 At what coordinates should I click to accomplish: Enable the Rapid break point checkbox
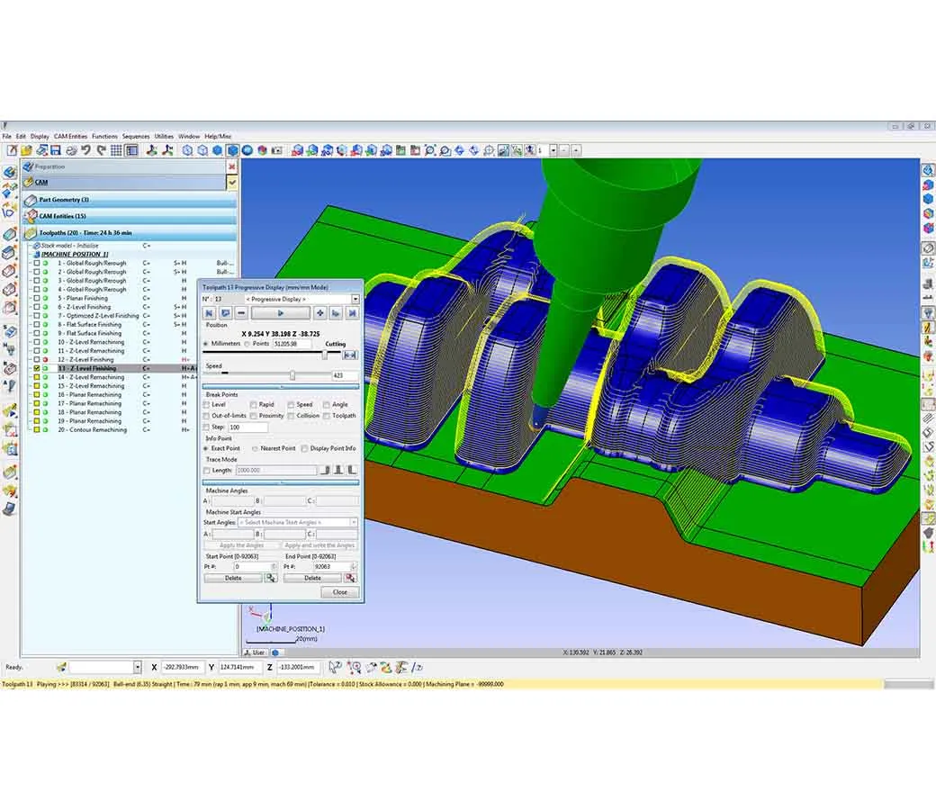tap(253, 404)
